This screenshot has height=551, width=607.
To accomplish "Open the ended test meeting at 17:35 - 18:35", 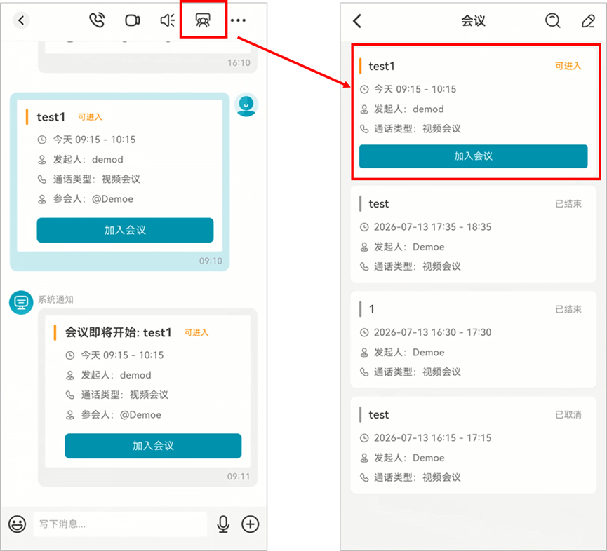I will tap(474, 234).
